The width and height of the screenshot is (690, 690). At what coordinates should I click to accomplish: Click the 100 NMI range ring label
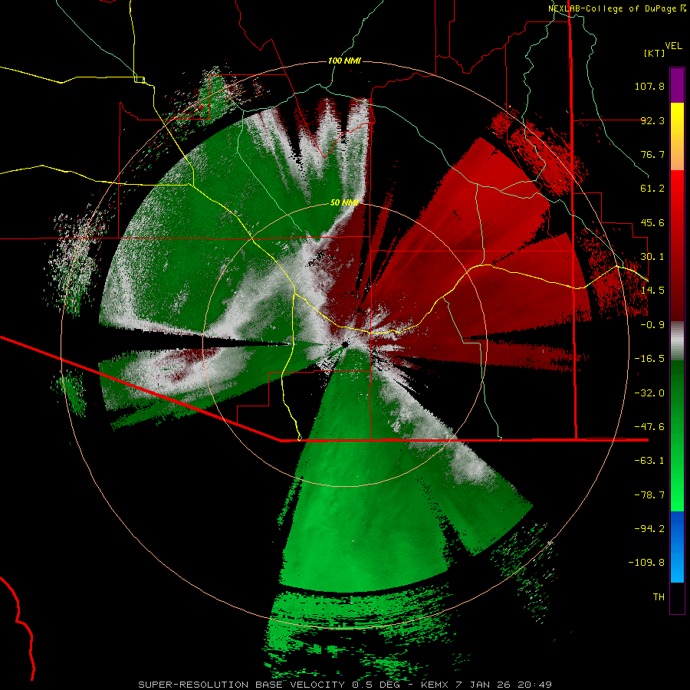click(x=344, y=61)
